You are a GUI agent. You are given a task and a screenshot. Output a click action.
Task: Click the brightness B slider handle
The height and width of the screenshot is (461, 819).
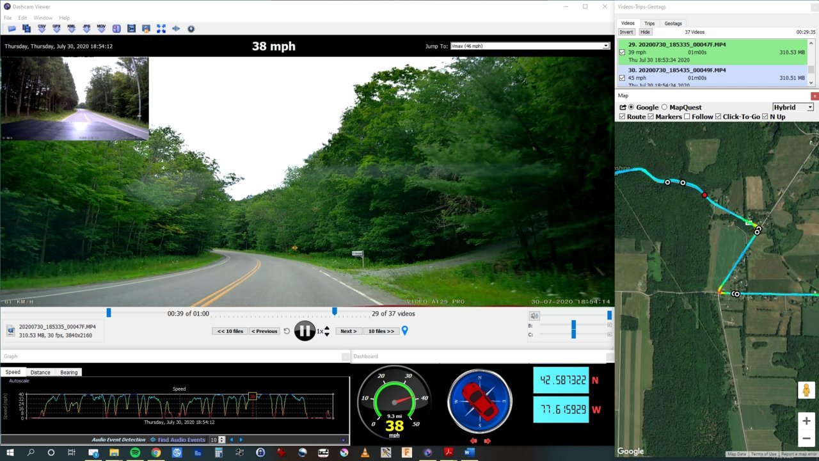(573, 325)
